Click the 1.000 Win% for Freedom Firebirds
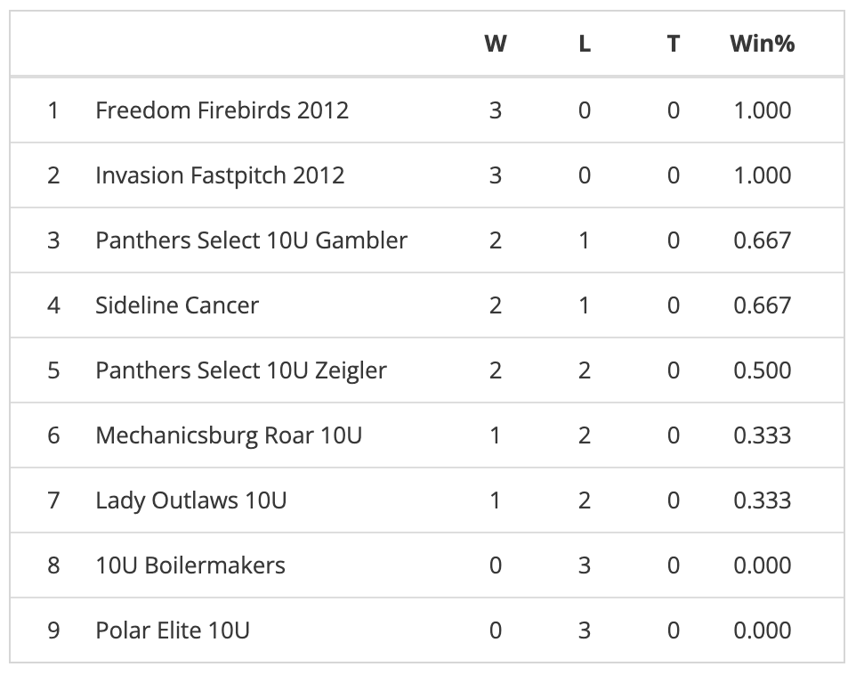The image size is (856, 675). [x=762, y=110]
